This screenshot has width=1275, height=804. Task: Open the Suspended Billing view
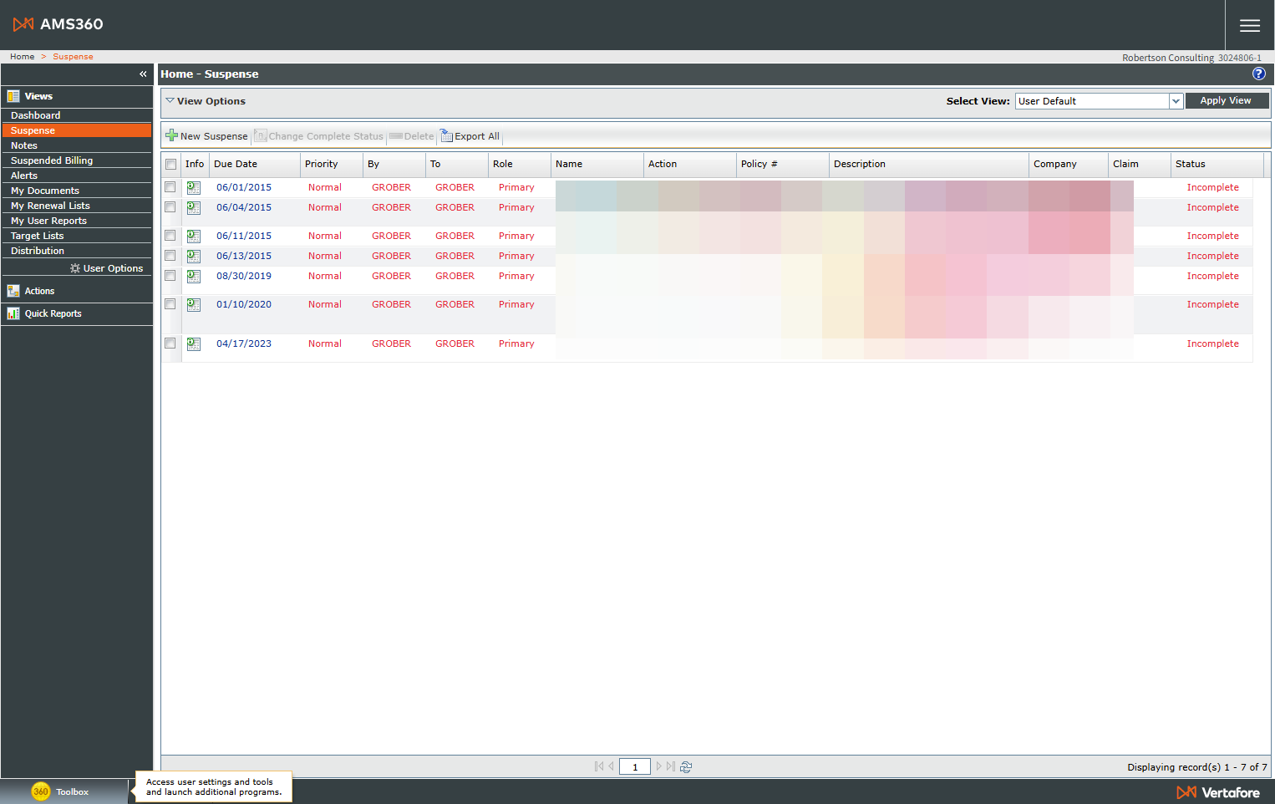pyautogui.click(x=77, y=160)
